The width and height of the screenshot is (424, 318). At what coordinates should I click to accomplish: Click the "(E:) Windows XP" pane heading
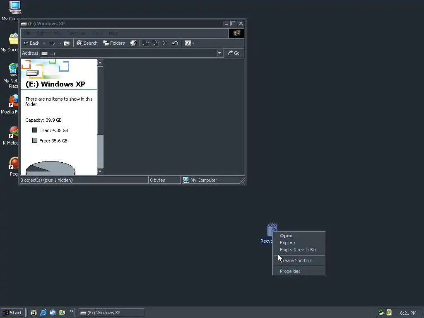point(55,84)
